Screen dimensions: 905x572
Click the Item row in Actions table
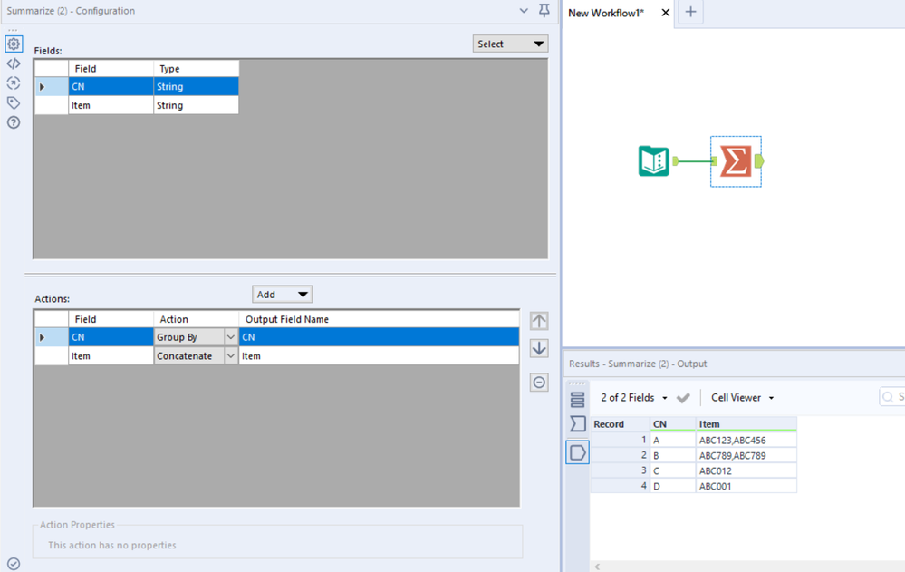(277, 356)
